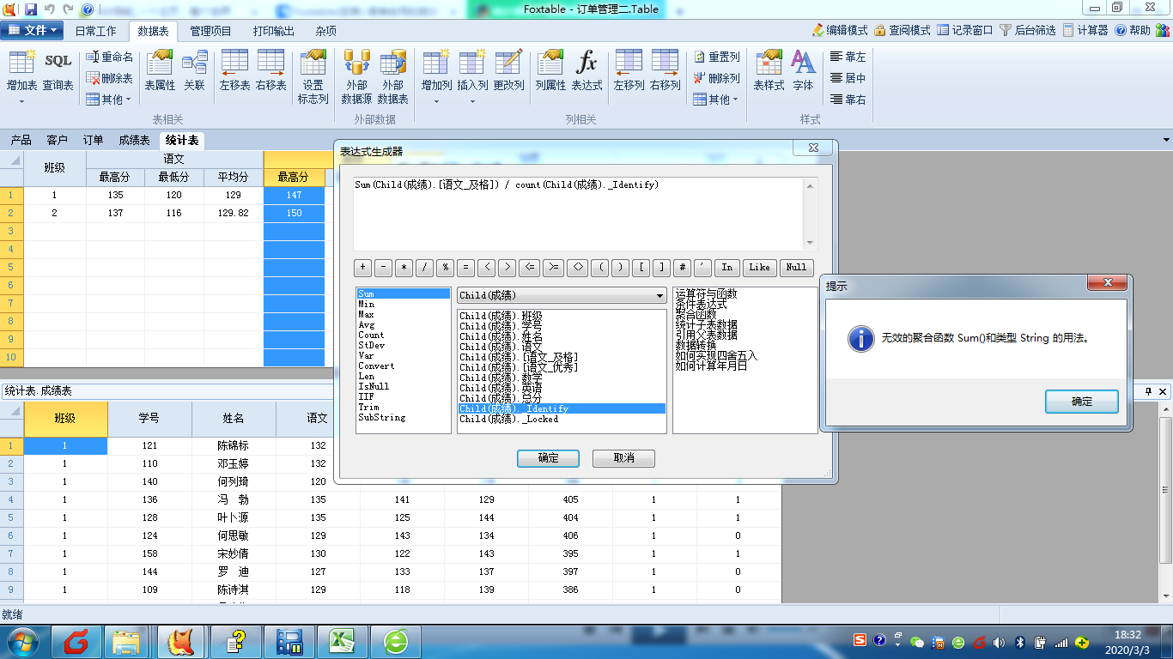The width and height of the screenshot is (1173, 659).
Task: Open the 文件 menu dropdown
Action: (x=33, y=30)
